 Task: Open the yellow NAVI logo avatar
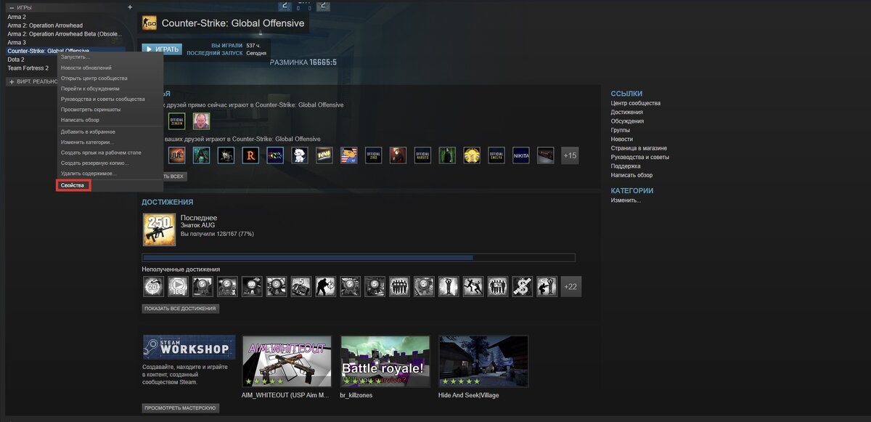(x=324, y=155)
